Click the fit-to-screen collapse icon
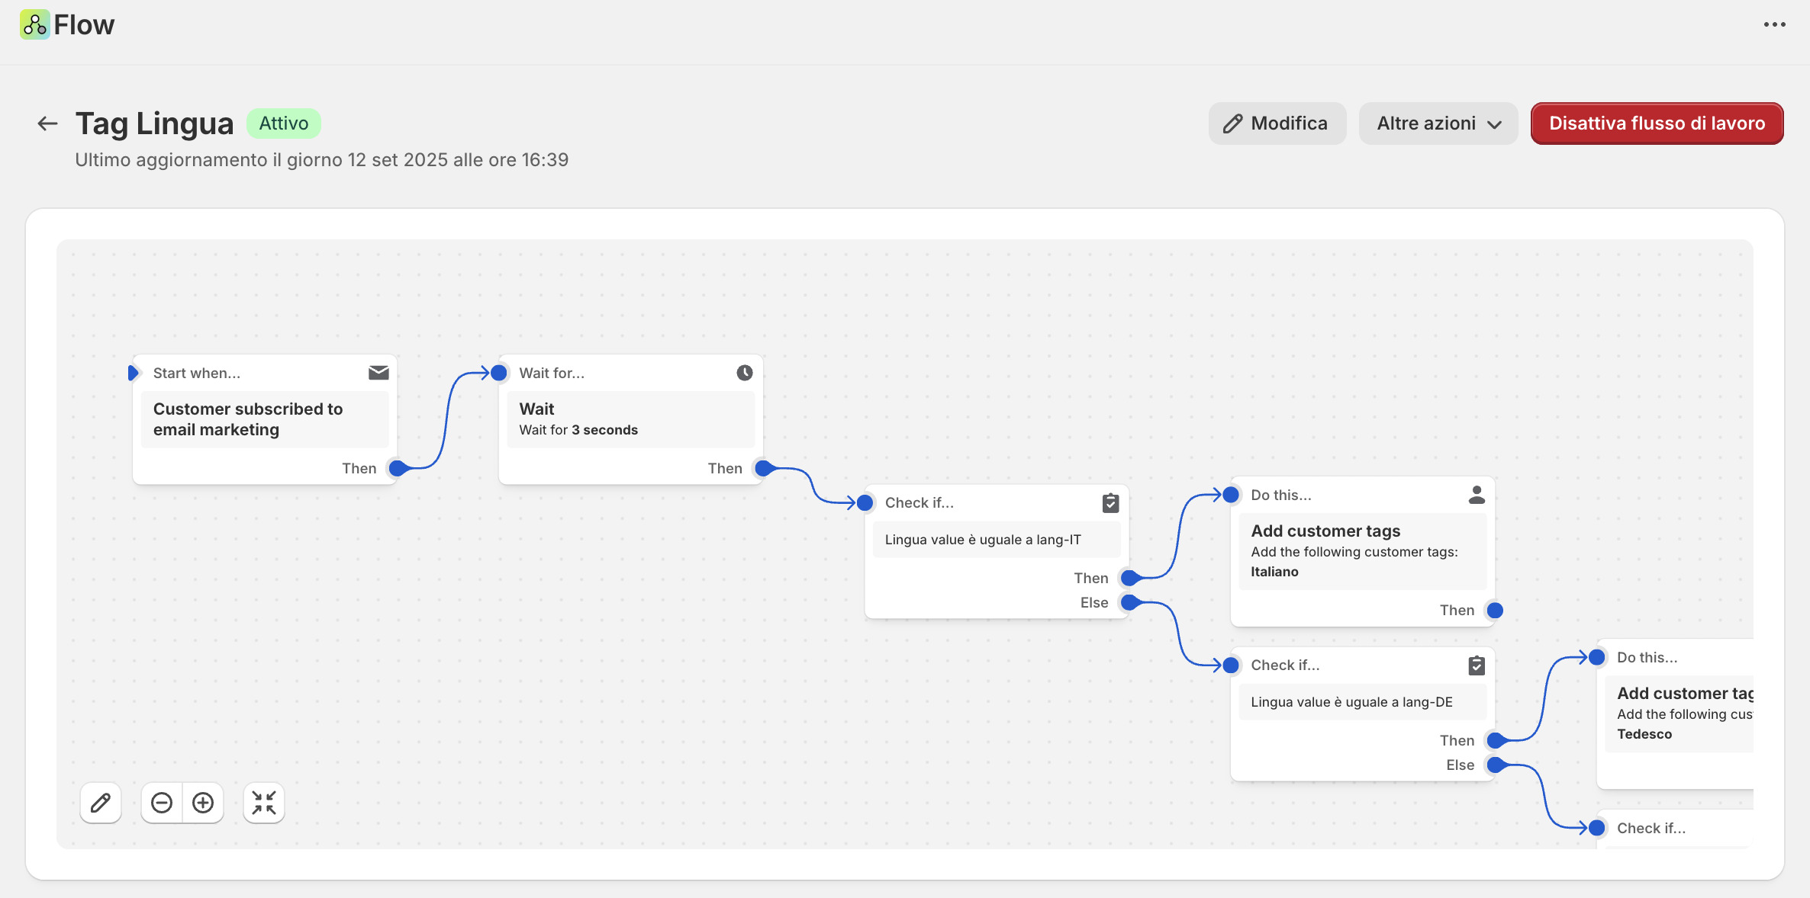 tap(264, 803)
